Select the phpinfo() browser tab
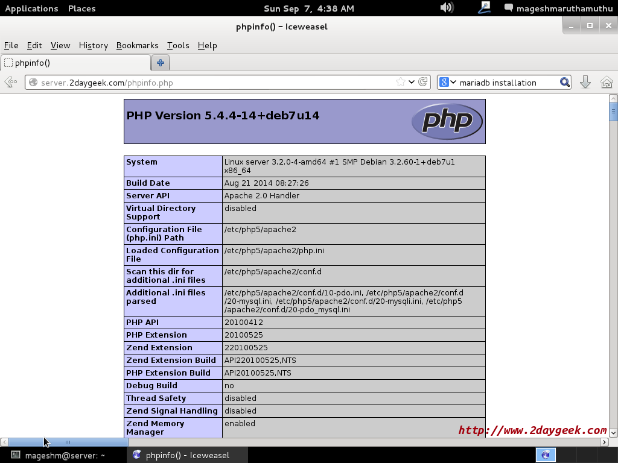Viewport: 618px width, 463px height. [x=75, y=63]
